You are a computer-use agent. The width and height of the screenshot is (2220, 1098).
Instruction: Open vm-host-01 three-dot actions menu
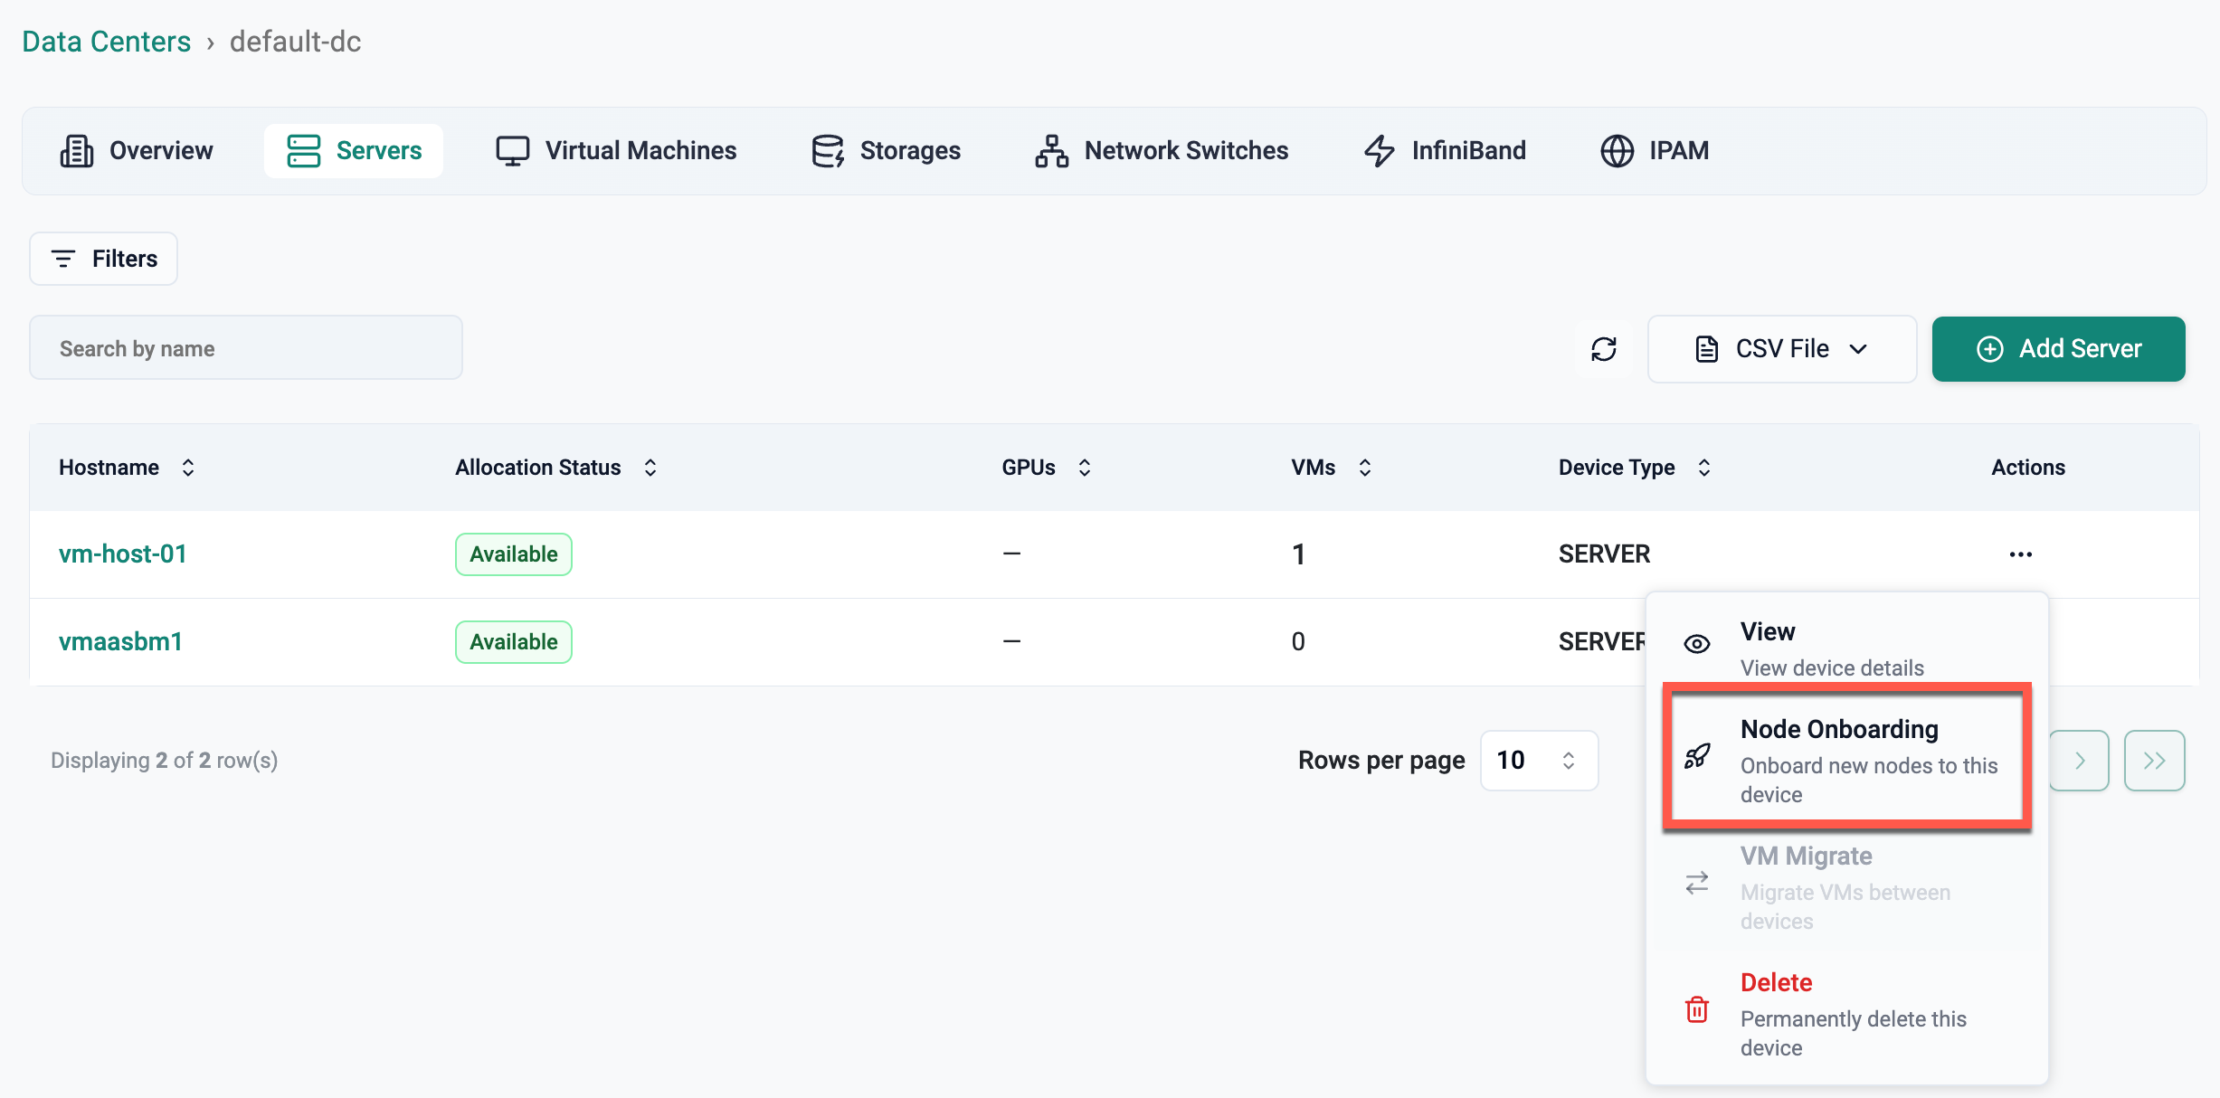click(x=2020, y=554)
